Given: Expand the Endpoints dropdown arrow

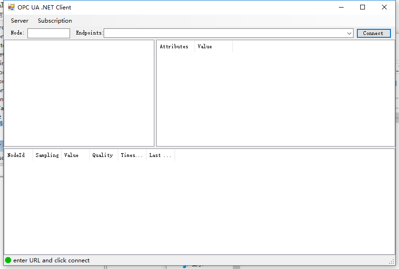Looking at the screenshot, I should 349,33.
